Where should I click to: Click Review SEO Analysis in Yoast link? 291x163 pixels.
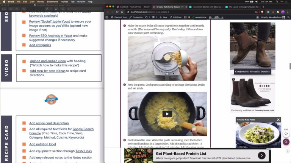tap(50, 36)
